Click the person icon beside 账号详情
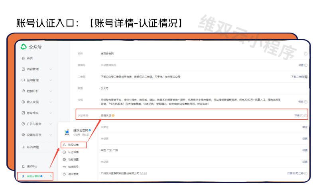 [x=64, y=145]
